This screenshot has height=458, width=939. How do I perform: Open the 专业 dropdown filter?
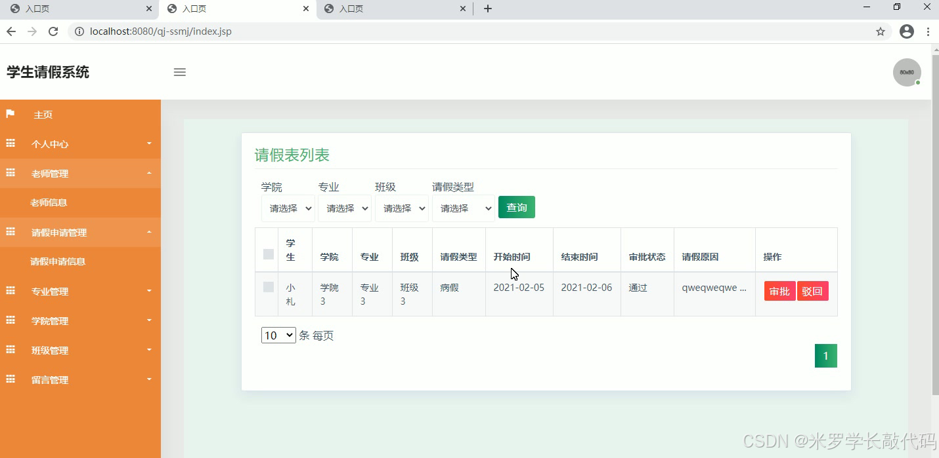(x=345, y=208)
